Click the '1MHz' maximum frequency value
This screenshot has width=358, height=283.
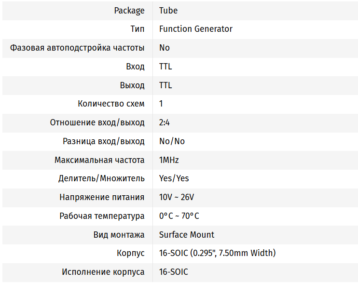169,160
